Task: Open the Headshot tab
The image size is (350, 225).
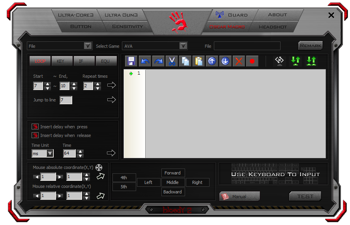Action: [273, 27]
